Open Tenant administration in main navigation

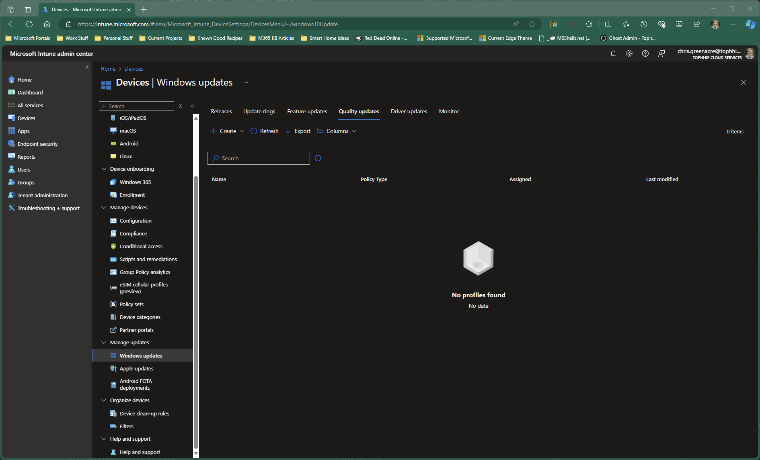(x=43, y=195)
